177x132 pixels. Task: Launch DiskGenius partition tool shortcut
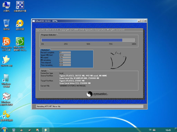coord(6,42)
